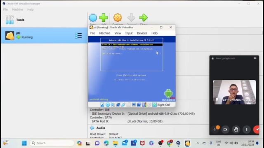The height and width of the screenshot is (148, 264).
Task: Open McAfee from the taskbar
Action: pyautogui.click(x=142, y=143)
